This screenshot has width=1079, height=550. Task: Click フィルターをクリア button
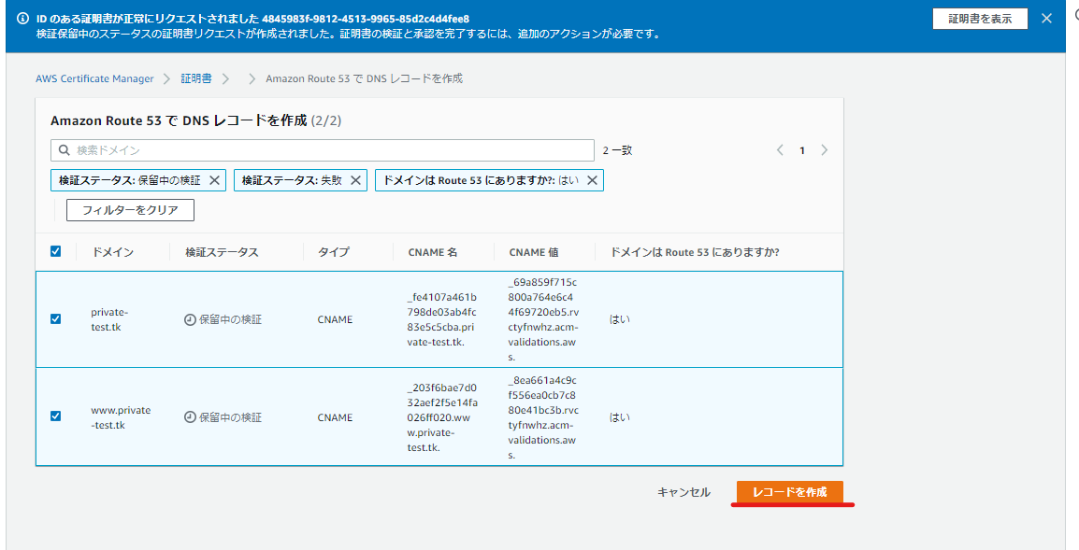pos(130,210)
